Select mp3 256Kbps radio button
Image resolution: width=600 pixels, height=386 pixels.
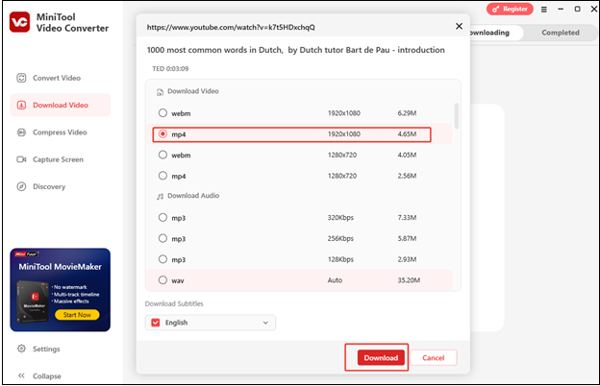pos(162,238)
